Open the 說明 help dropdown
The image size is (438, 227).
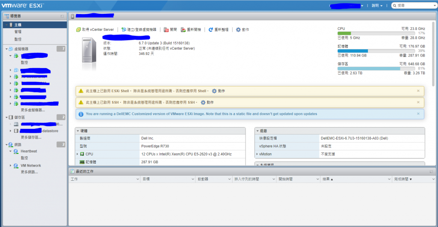coord(377,6)
